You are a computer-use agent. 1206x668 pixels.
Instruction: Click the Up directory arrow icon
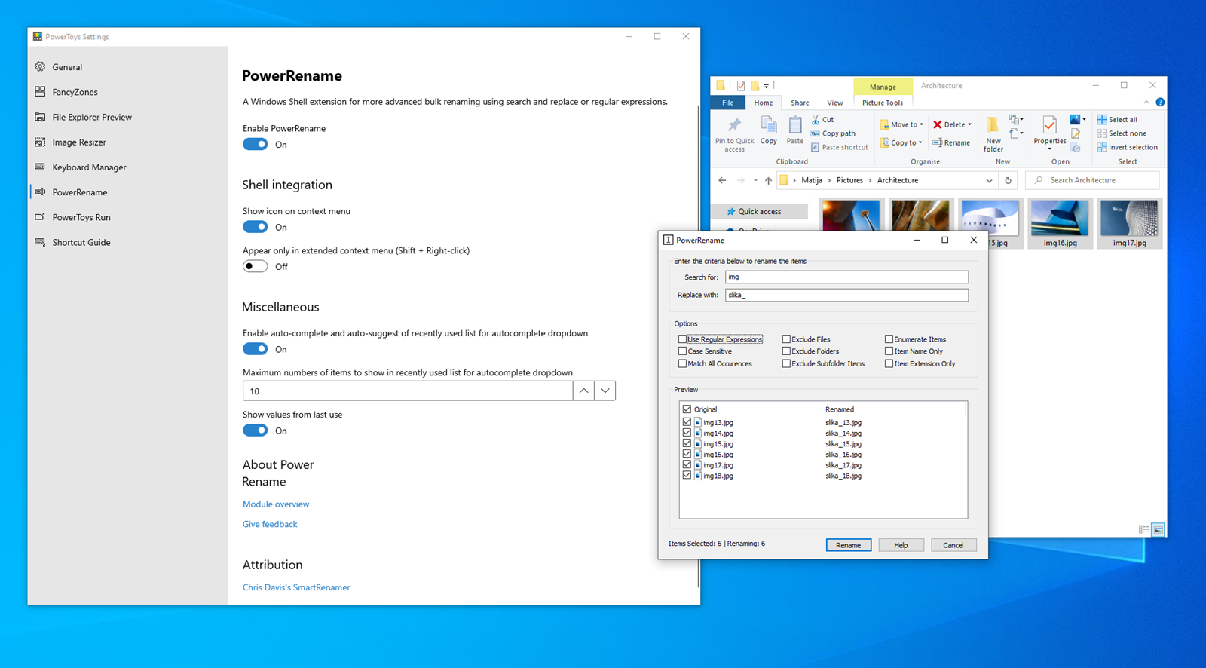pyautogui.click(x=768, y=181)
